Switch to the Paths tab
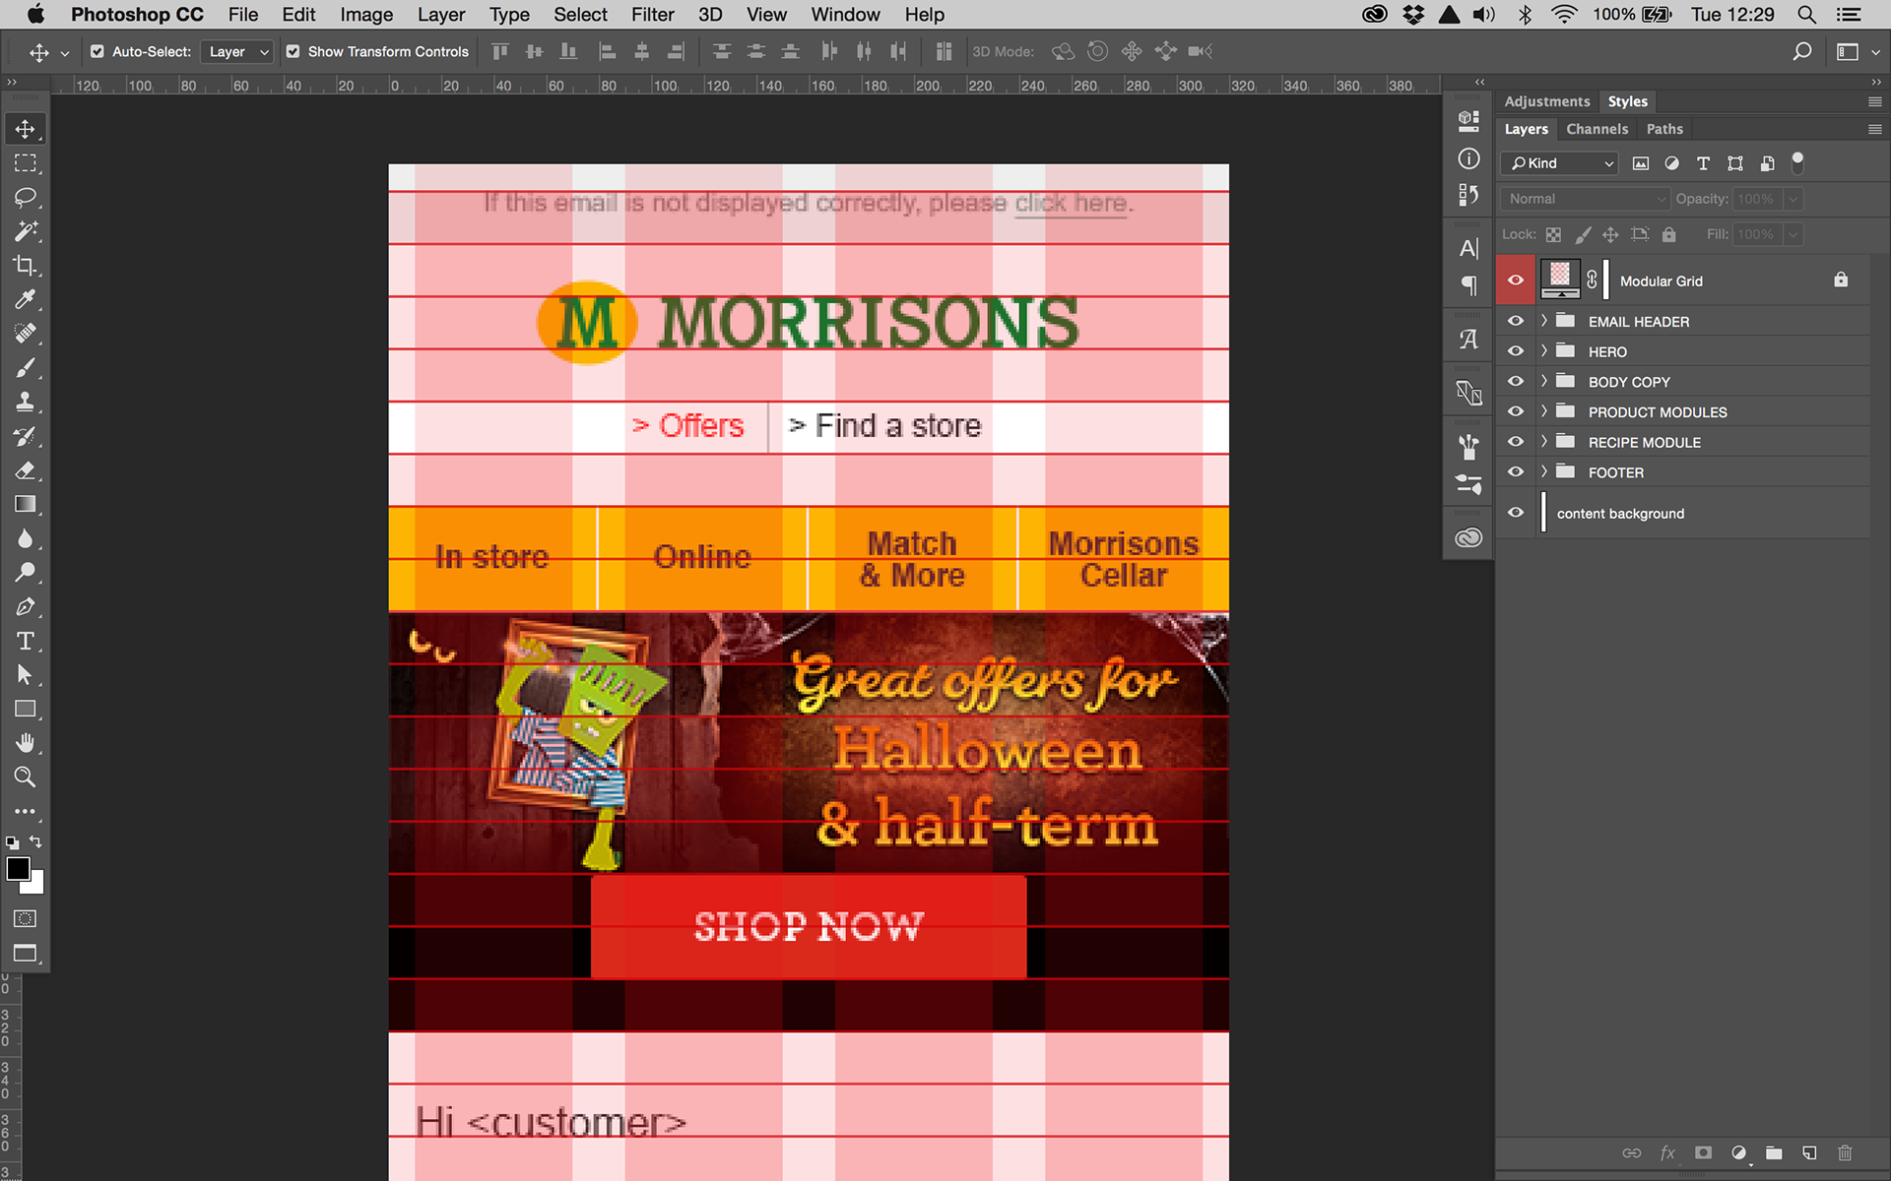The height and width of the screenshot is (1181, 1891). [x=1664, y=129]
